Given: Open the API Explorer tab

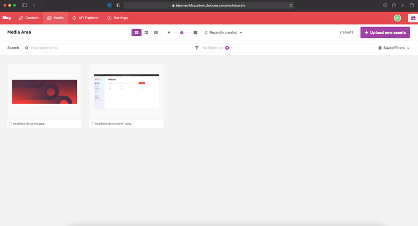Looking at the screenshot, I should (x=86, y=18).
